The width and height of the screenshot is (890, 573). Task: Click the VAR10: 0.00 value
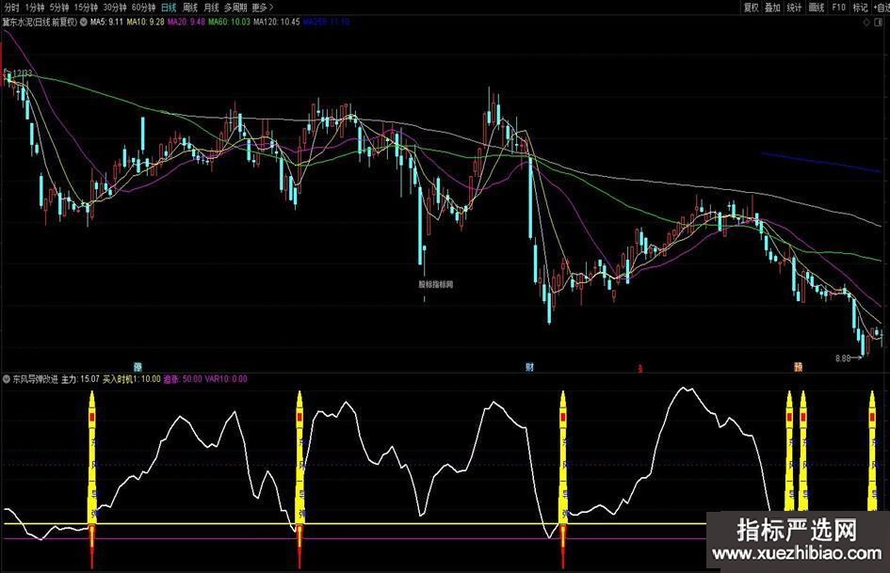point(226,378)
